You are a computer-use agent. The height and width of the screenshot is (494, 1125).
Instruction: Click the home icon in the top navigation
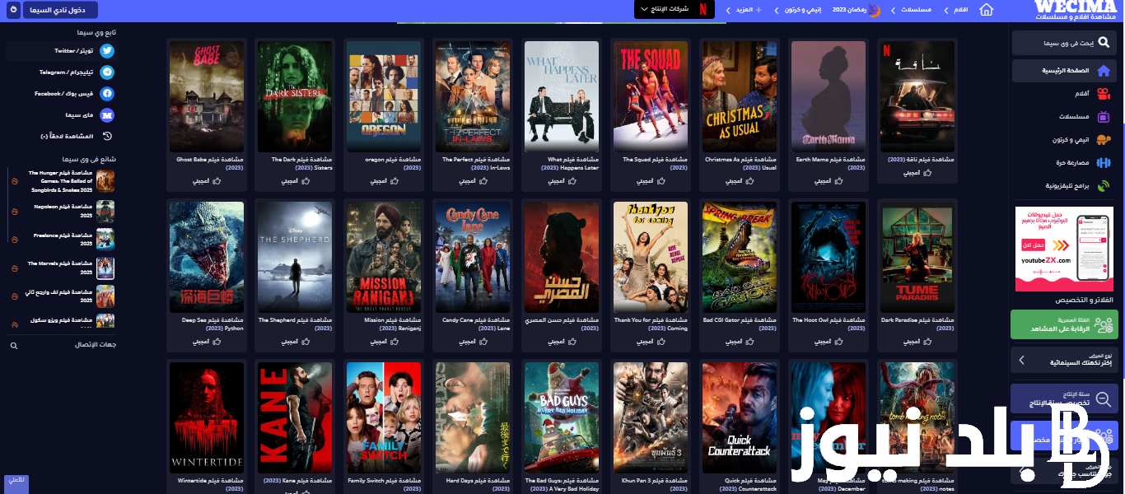pos(987,10)
